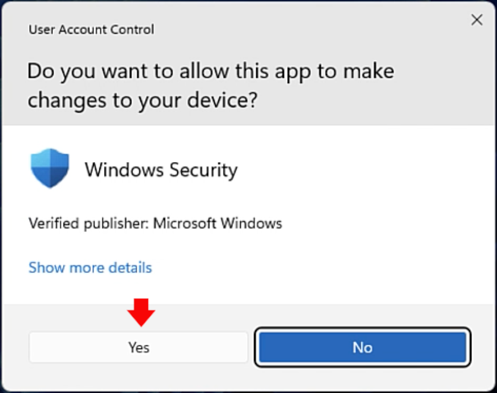Viewport: 497px width, 393px height.
Task: Select the Windows Security app name
Action: [161, 170]
